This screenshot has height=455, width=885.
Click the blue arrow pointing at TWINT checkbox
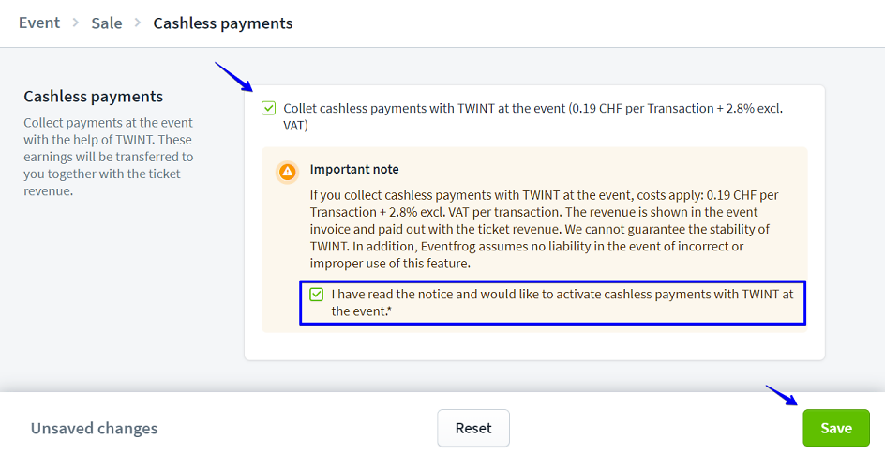point(232,75)
